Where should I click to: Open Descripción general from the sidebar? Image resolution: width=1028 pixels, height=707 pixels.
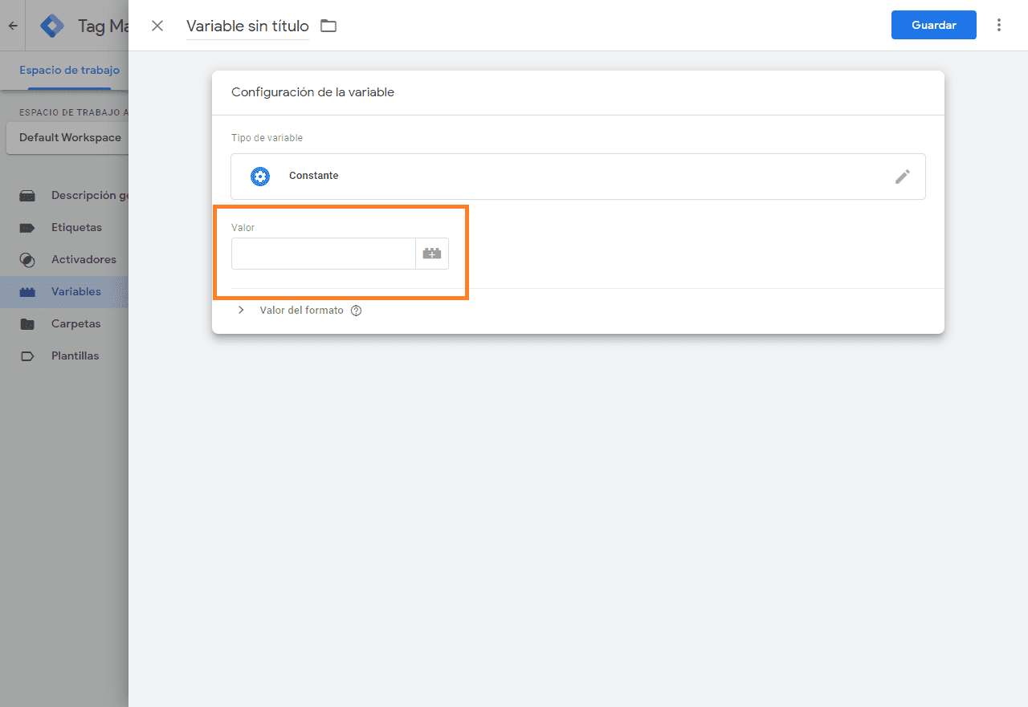pos(27,195)
